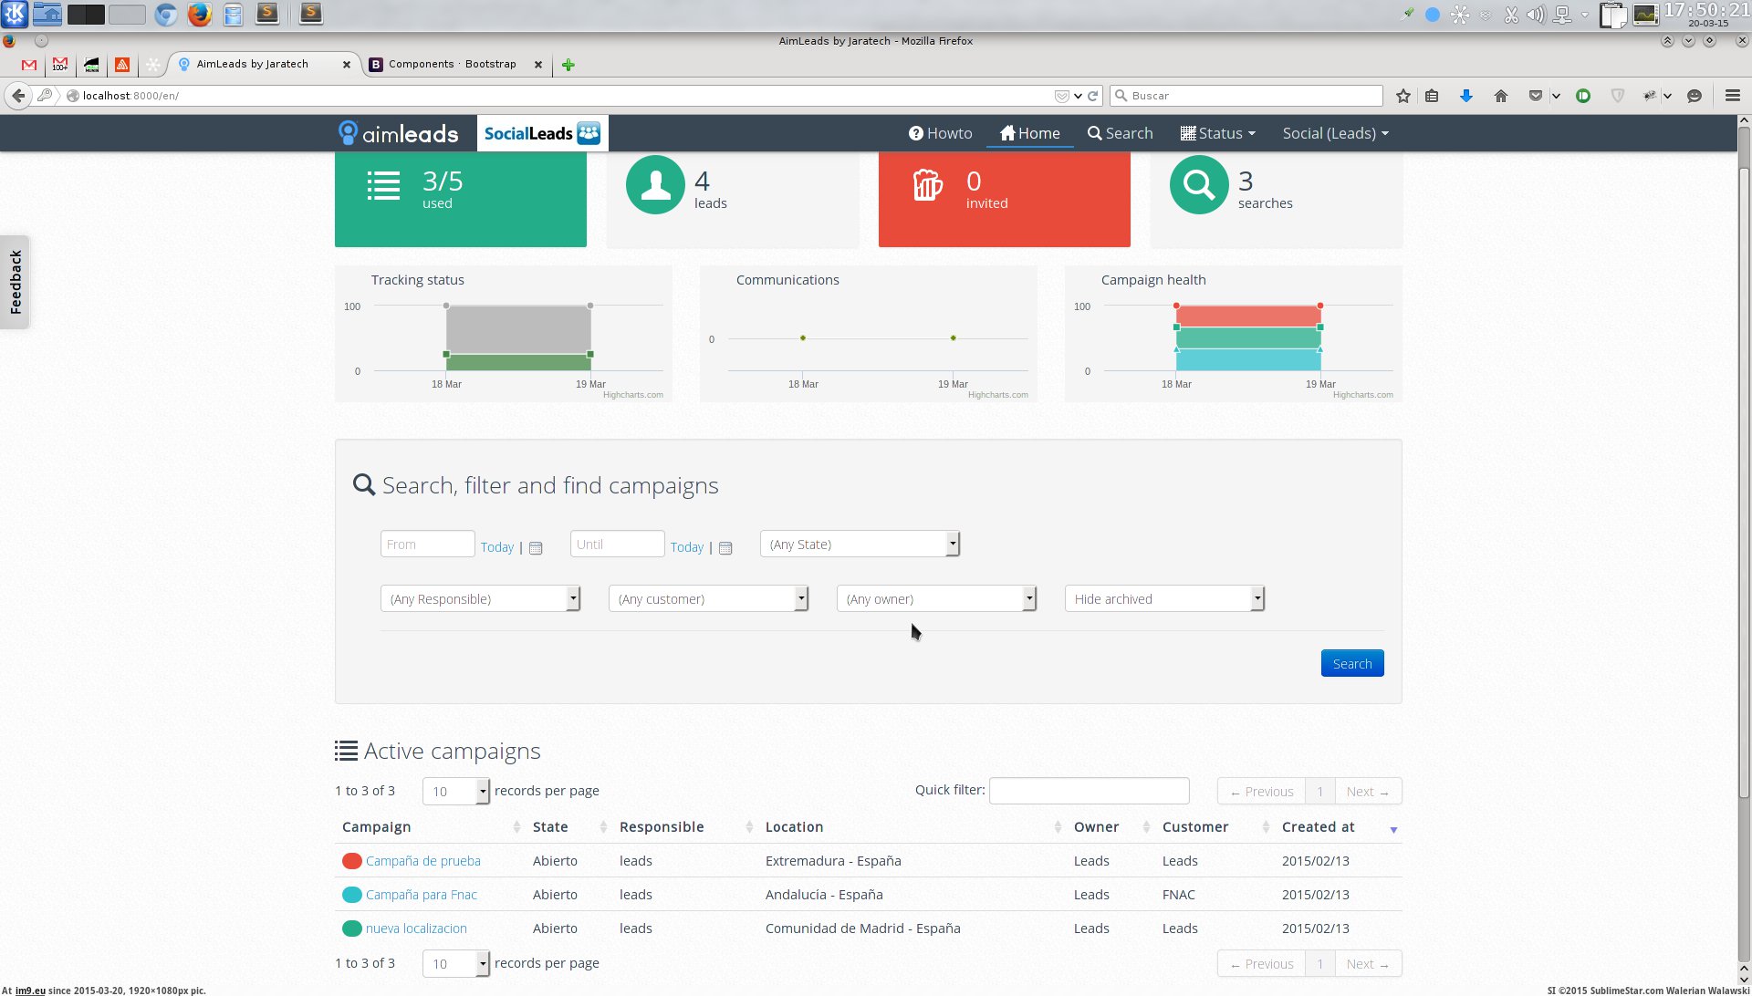The image size is (1752, 996).
Task: Set From date to Today link
Action: coord(497,547)
